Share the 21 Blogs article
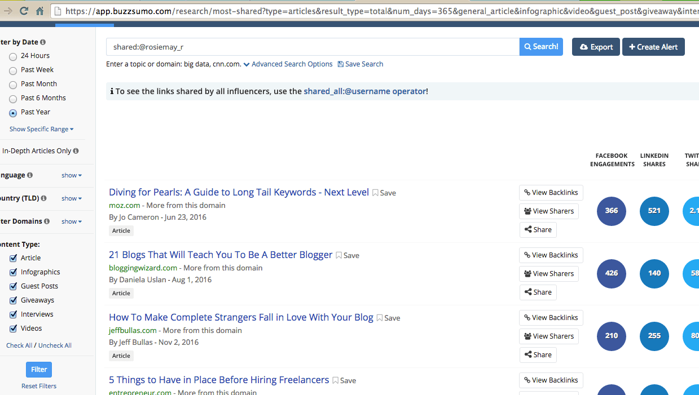This screenshot has width=699, height=395. click(x=538, y=292)
